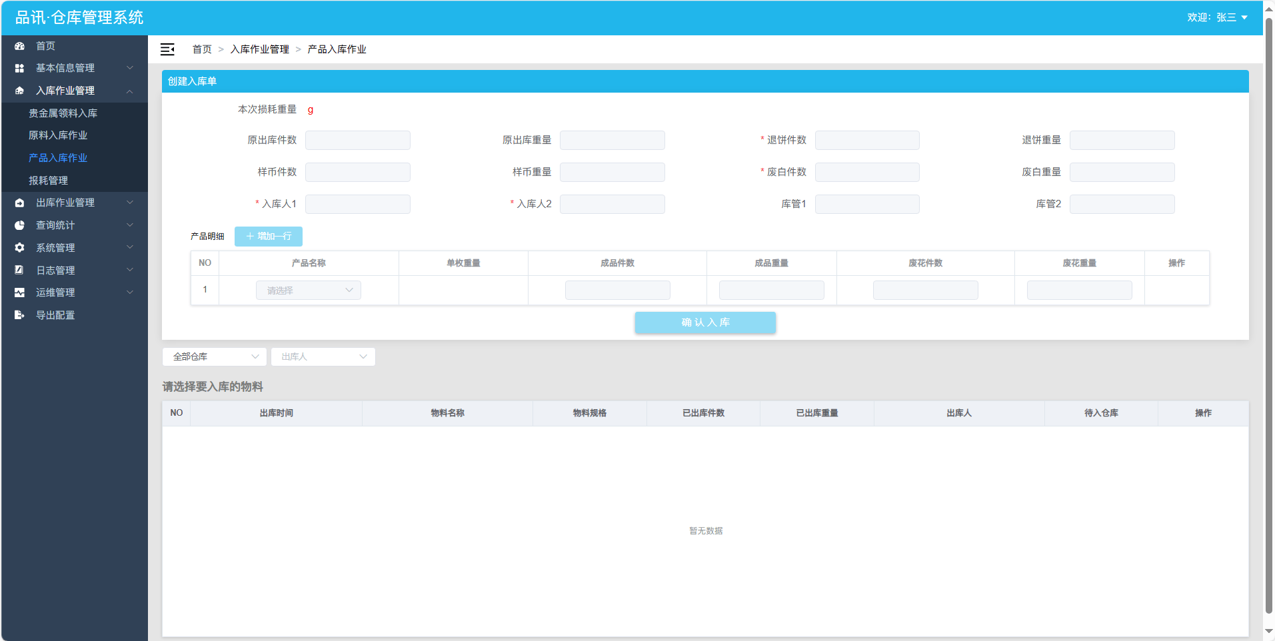Open the 全部仓库 warehouse dropdown
This screenshot has height=641, width=1275.
[x=214, y=357]
